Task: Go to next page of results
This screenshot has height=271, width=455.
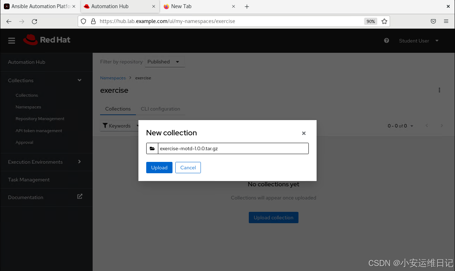Action: click(442, 126)
